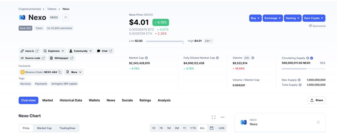Viewport: 337px width, 133px height.
Task: Copy the Binance Chain NEXO-A84 contract address
Action: (x=60, y=72)
